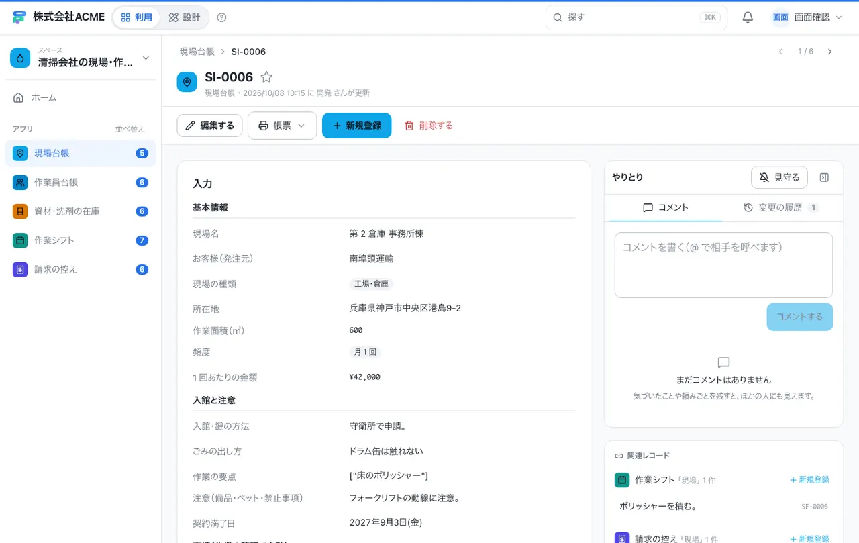Viewport: 859px width, 543px height.
Task: Click the home icon in sidebar
Action: 19,97
